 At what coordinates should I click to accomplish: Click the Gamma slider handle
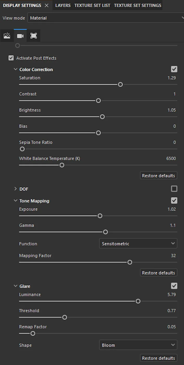[x=105, y=232]
